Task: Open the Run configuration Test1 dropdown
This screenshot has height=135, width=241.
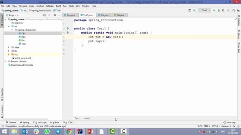Action: (204, 10)
